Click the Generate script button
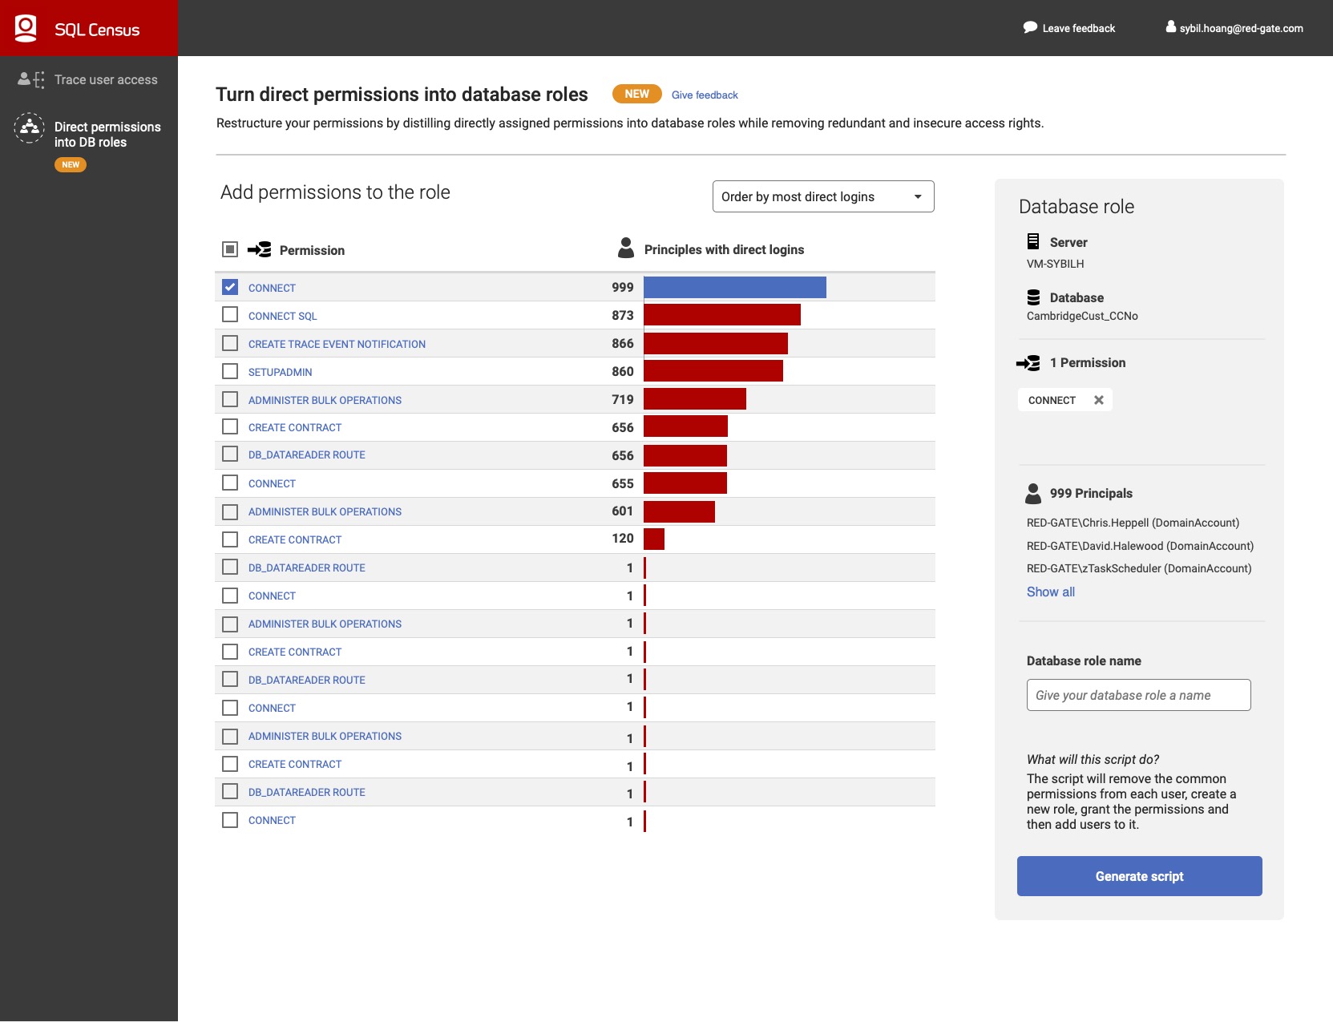This screenshot has width=1333, height=1022. click(1139, 876)
